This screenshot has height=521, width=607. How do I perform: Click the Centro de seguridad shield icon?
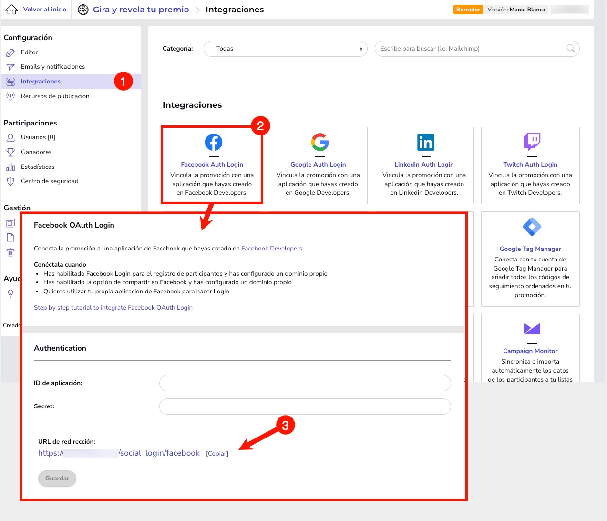tap(10, 181)
